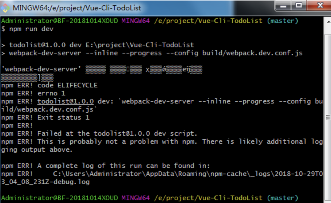
Task: Click the 'Exit status 1' line
Action: (x=63, y=118)
